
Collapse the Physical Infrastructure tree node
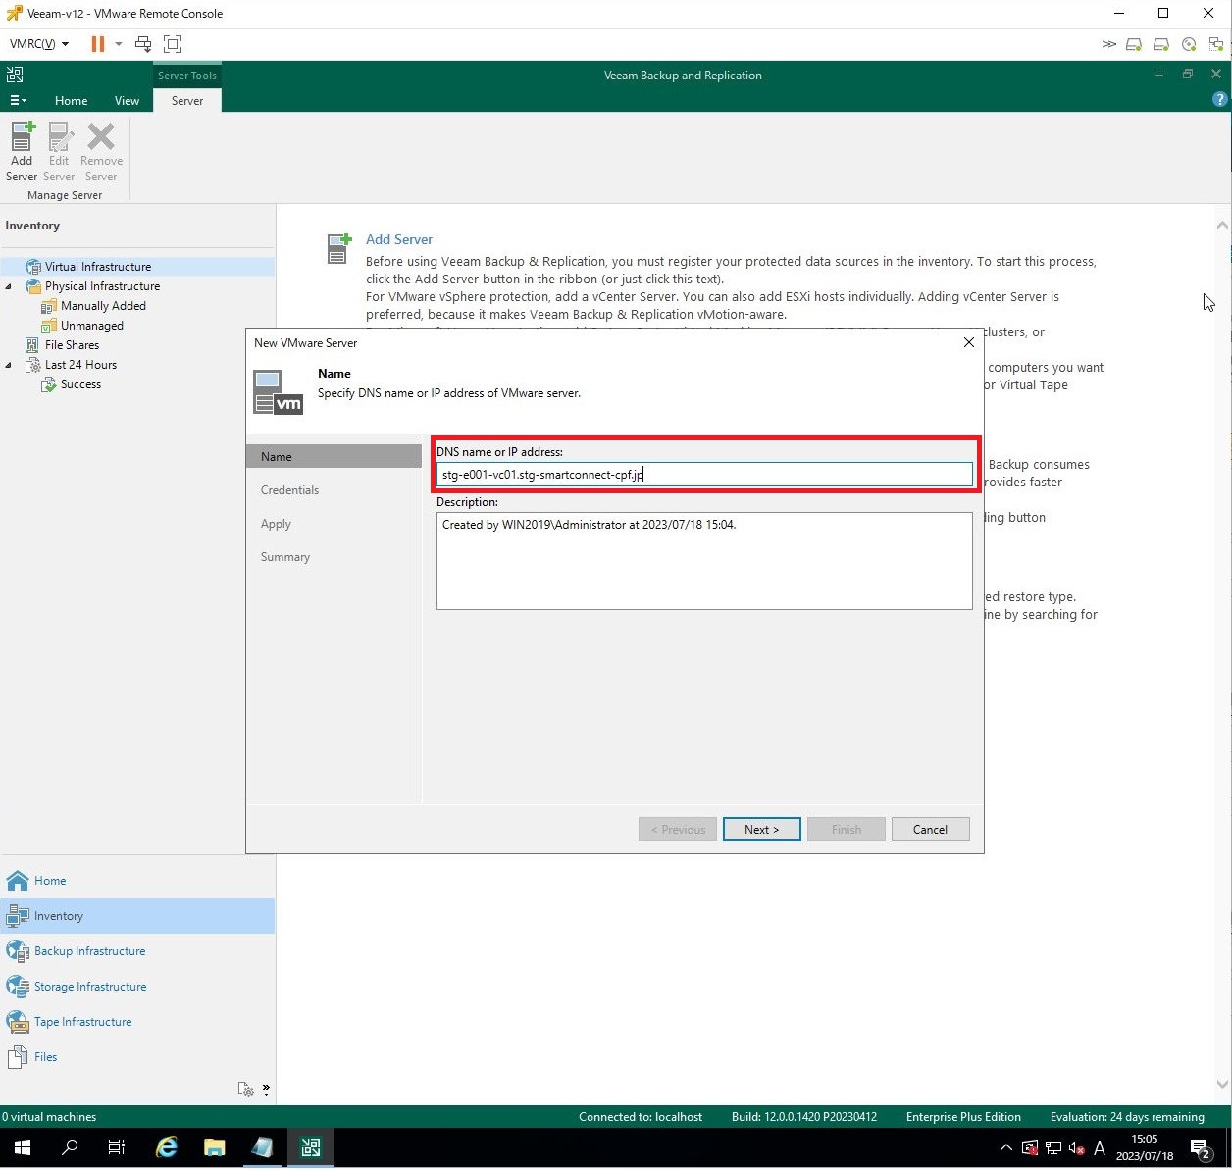point(9,286)
